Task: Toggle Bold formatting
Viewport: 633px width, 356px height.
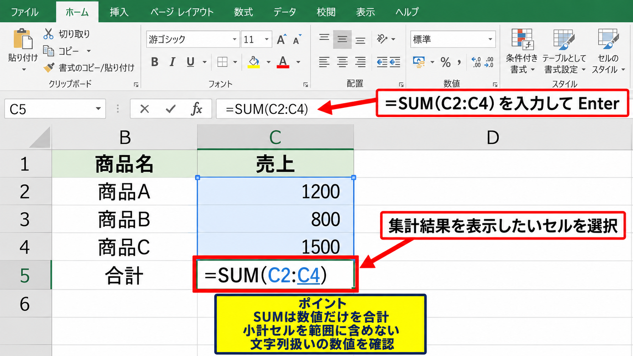Action: coord(154,62)
